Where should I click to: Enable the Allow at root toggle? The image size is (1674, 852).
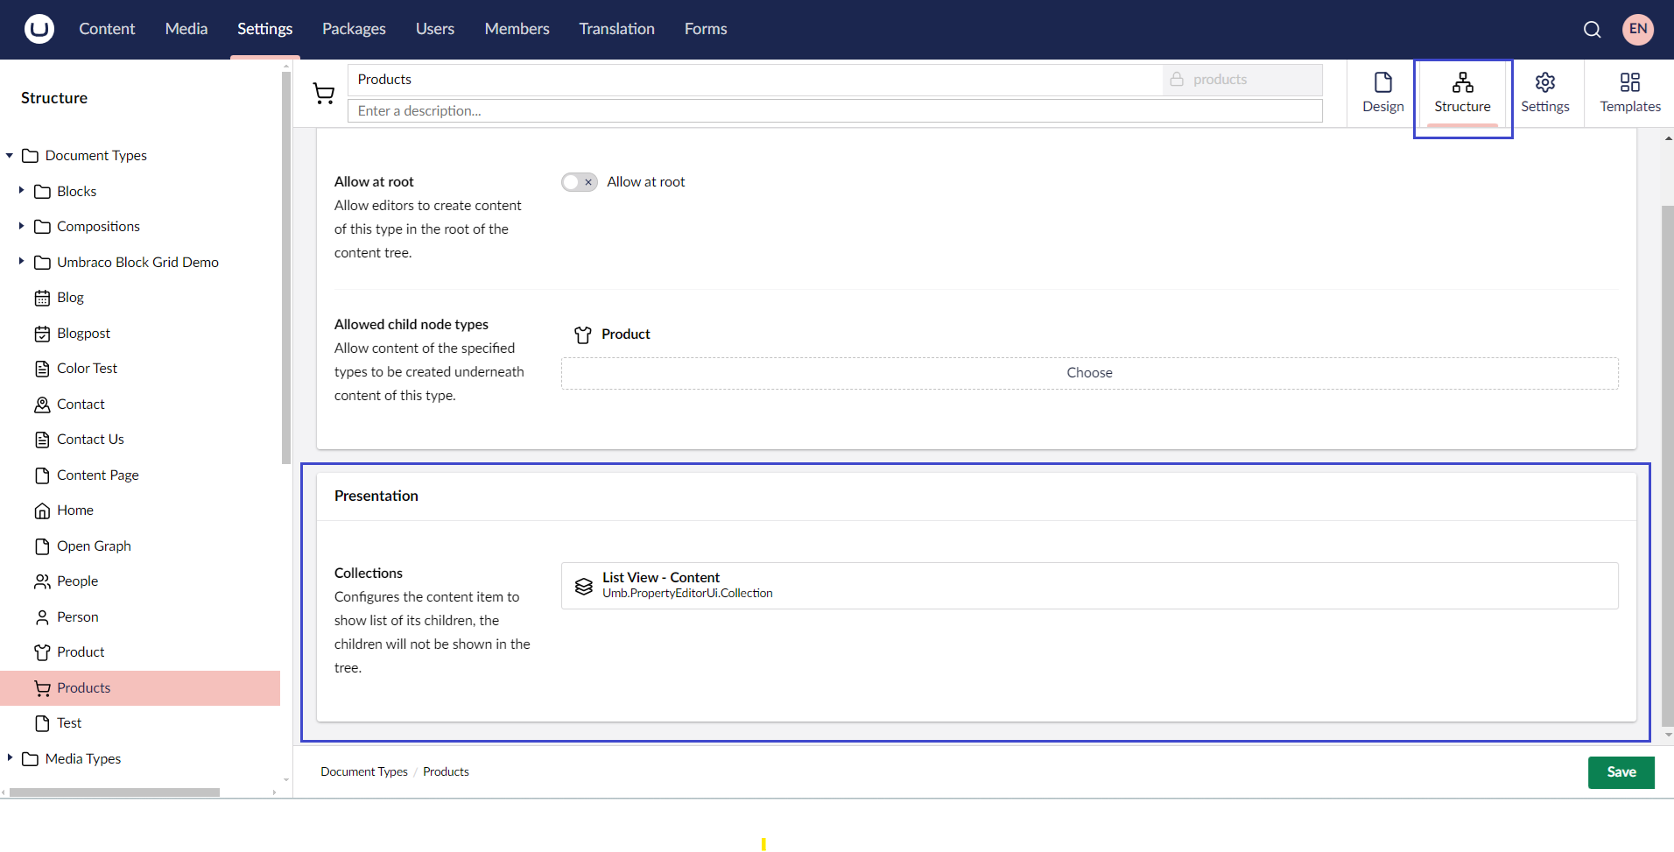click(579, 181)
